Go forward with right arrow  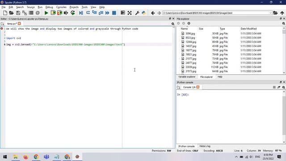tap(159, 13)
